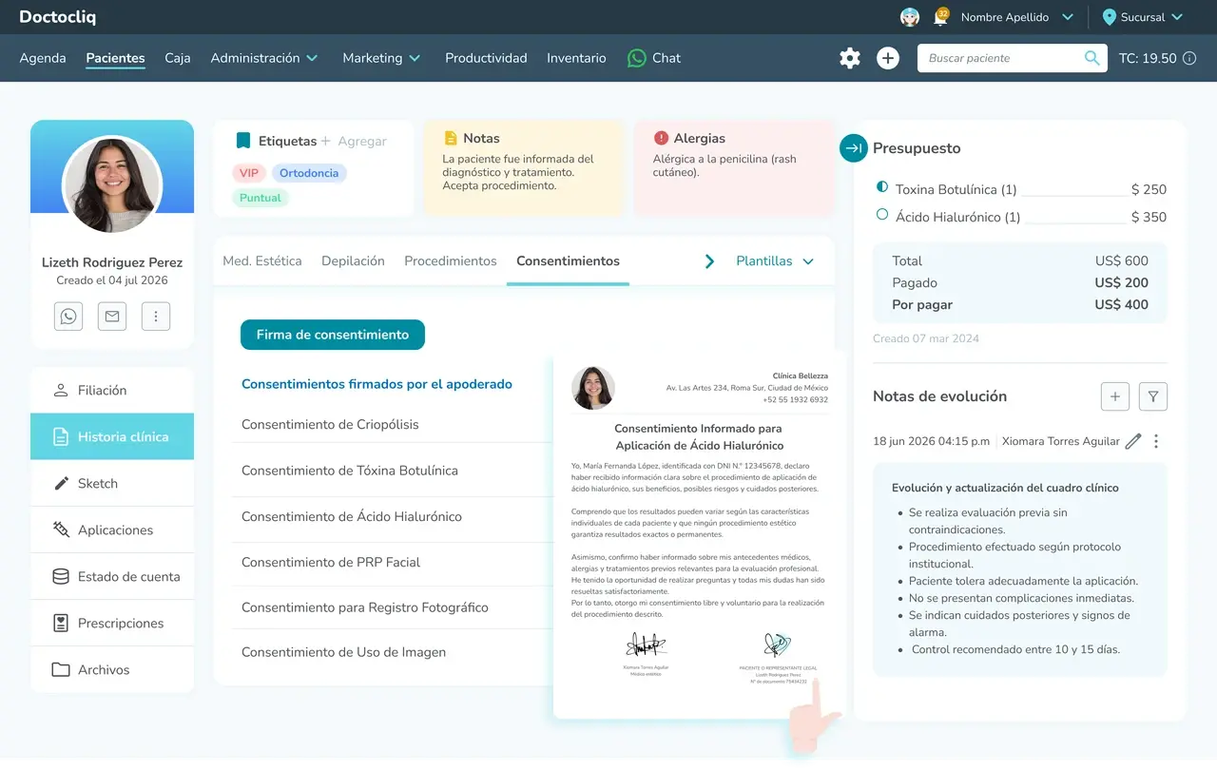Click the user avatar icon in top bar
1217x770 pixels.
point(910,17)
